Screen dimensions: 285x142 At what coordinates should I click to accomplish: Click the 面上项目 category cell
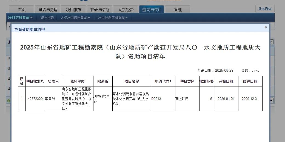click(187, 99)
